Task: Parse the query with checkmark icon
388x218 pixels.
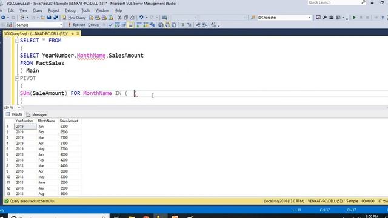Action: pos(110,25)
